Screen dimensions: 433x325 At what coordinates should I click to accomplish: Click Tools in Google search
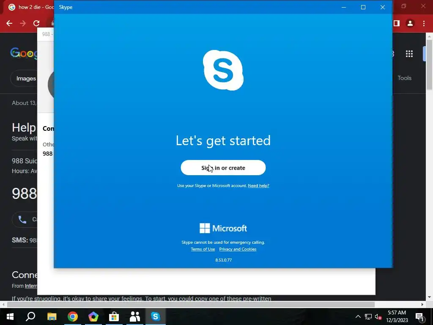click(x=405, y=78)
